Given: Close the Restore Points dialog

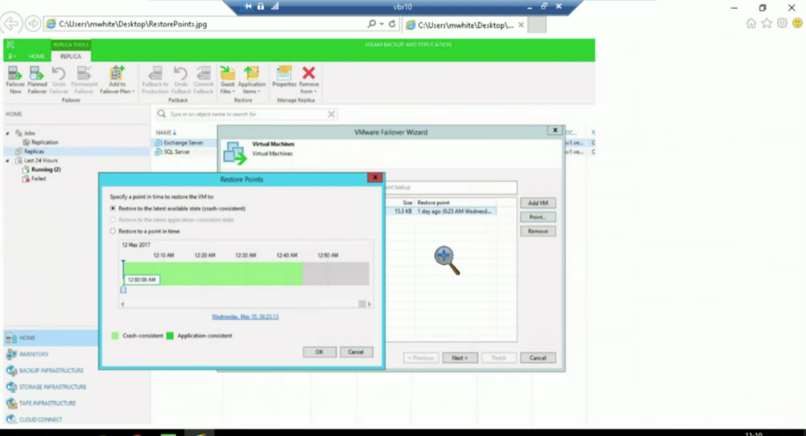Looking at the screenshot, I should [x=375, y=178].
